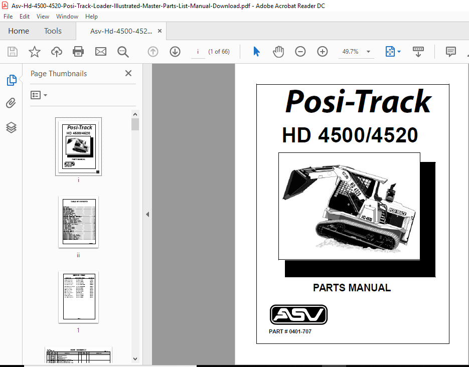The height and width of the screenshot is (367, 469).
Task: Open the zoom percentage dropdown arrow
Action: [369, 52]
